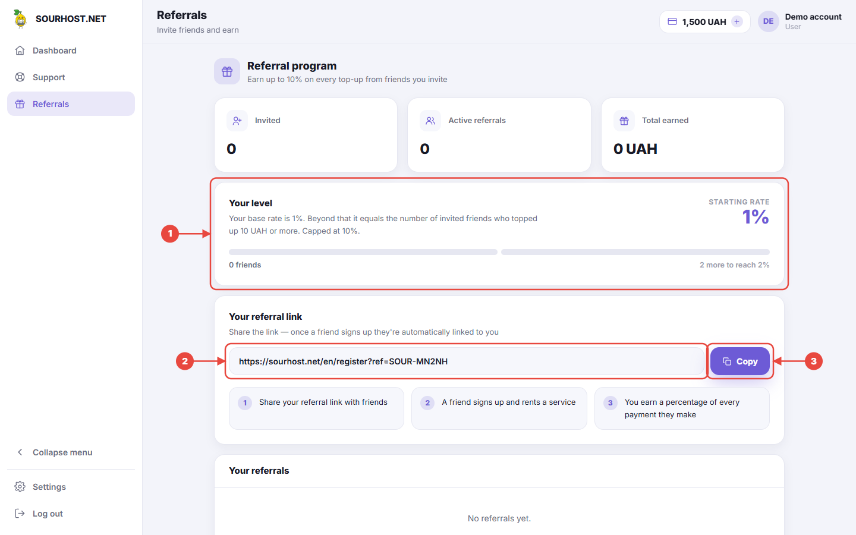Click the "No referrals yet." message
Screen dimensions: 856x535
[x=499, y=518]
